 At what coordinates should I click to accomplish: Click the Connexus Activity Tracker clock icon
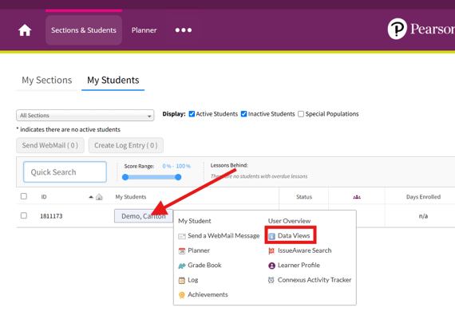tap(271, 280)
